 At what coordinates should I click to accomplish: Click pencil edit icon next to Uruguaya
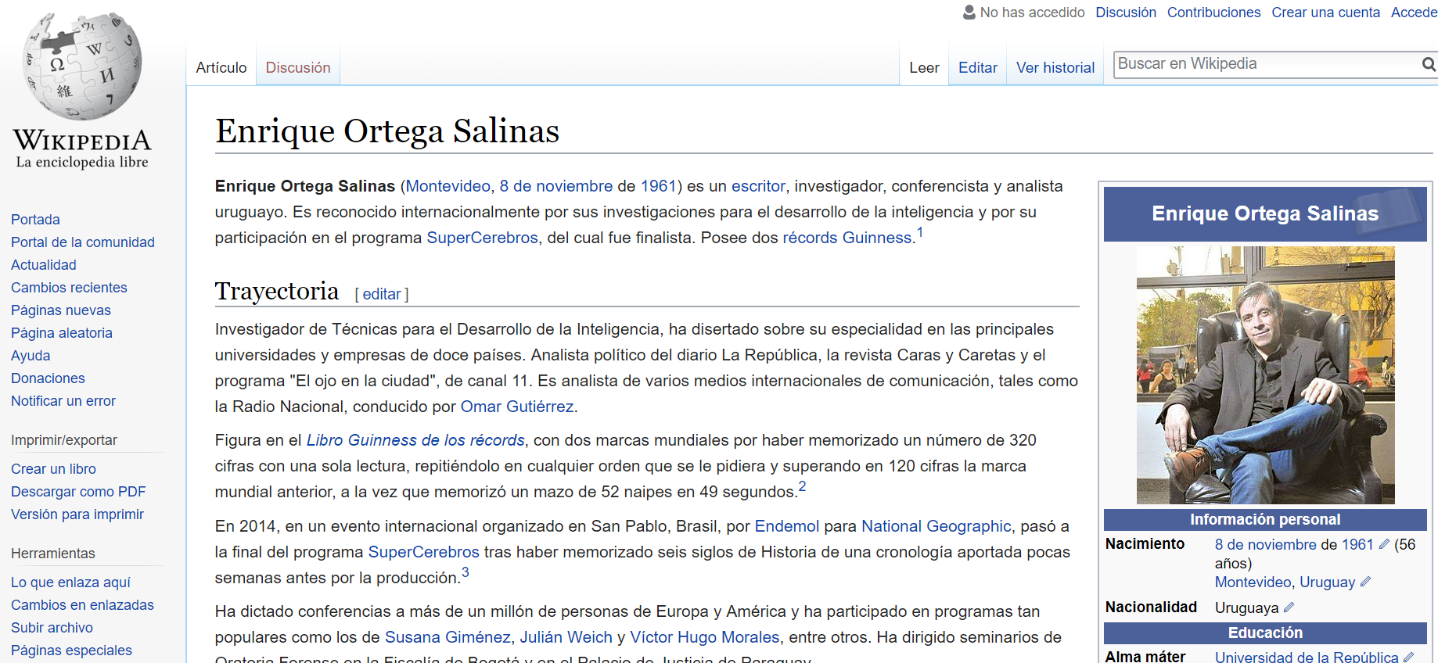(1289, 607)
